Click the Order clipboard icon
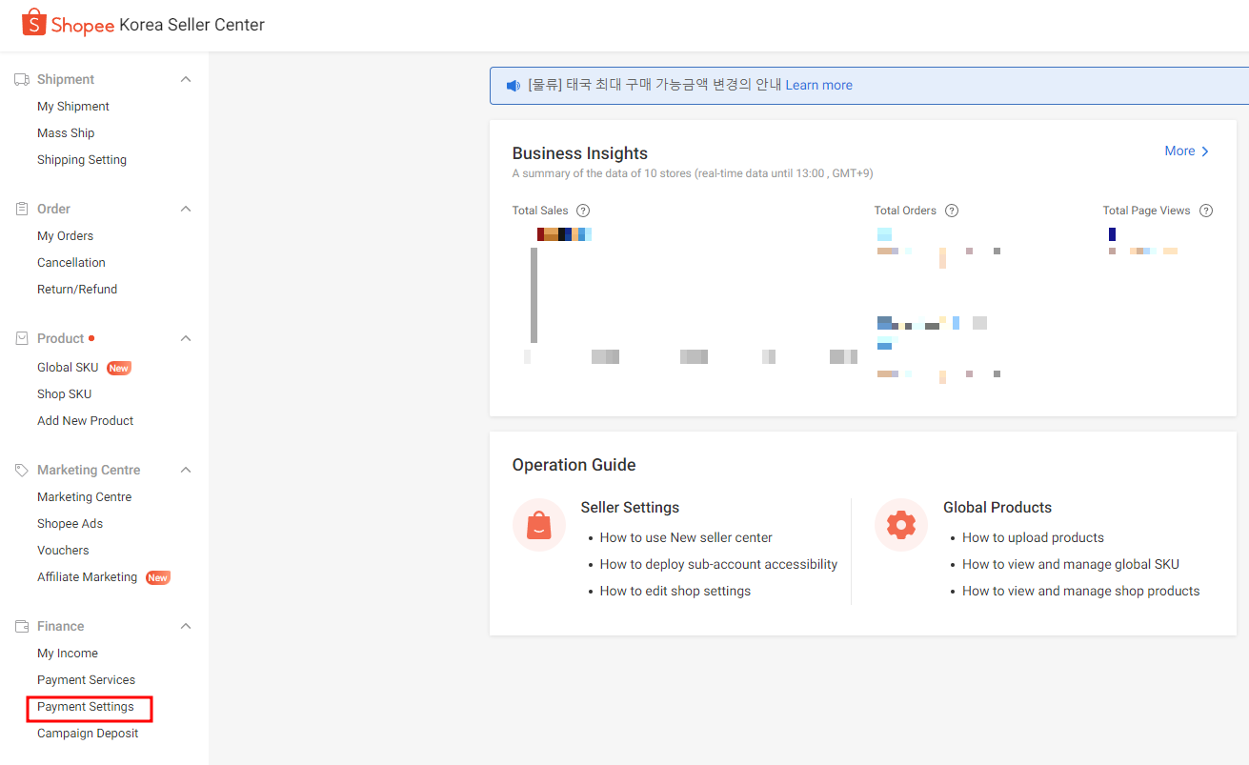Image resolution: width=1249 pixels, height=765 pixels. coord(22,209)
